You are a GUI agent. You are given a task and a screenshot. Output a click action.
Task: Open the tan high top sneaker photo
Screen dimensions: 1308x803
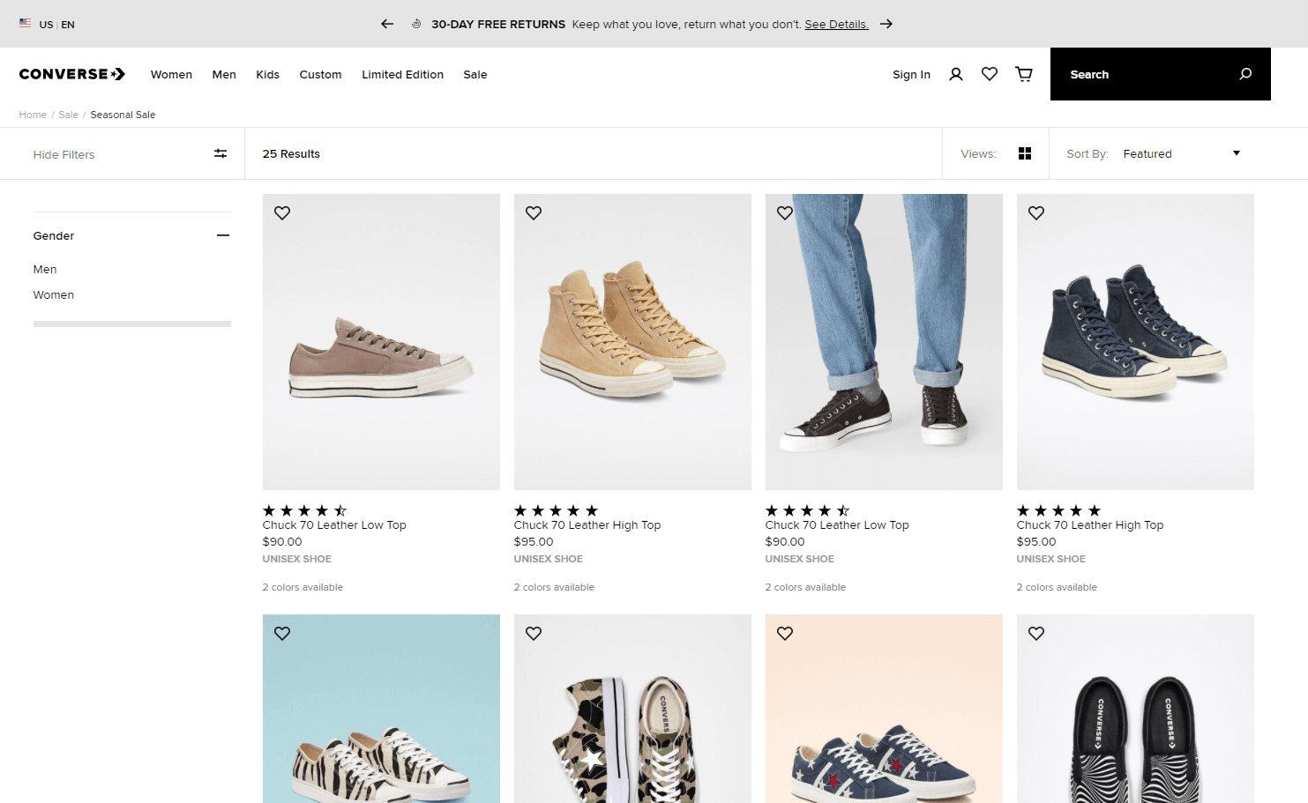click(632, 342)
